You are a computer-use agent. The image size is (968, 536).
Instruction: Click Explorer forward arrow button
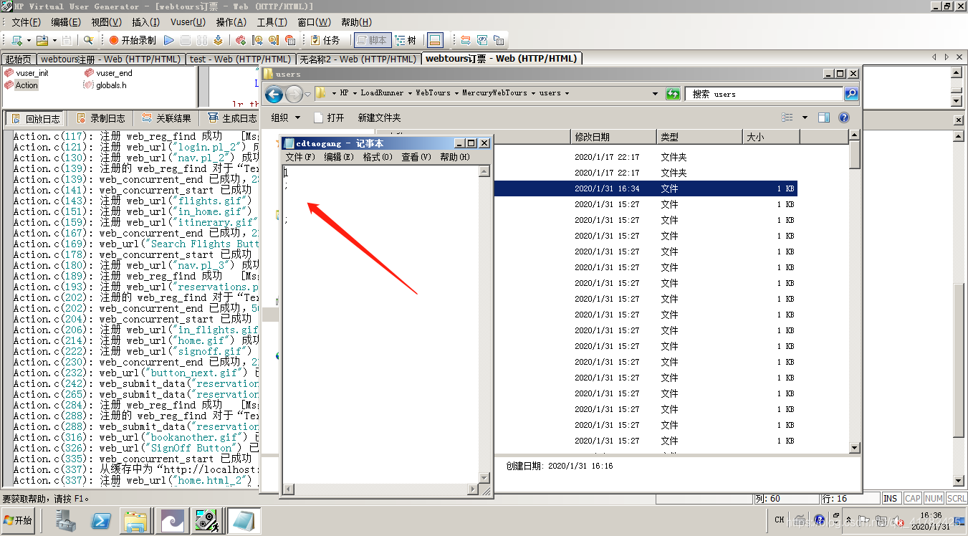pyautogui.click(x=294, y=94)
